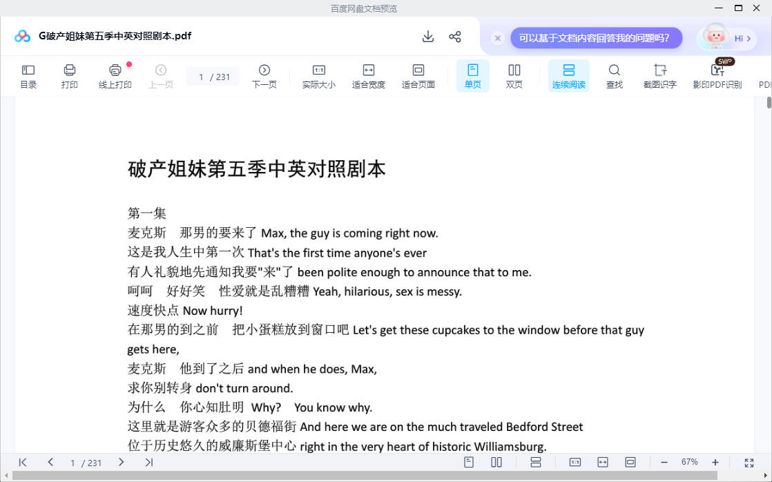This screenshot has width=772, height=482.
Task: Enable 适合宽度 fit-to-width mode
Action: 368,76
